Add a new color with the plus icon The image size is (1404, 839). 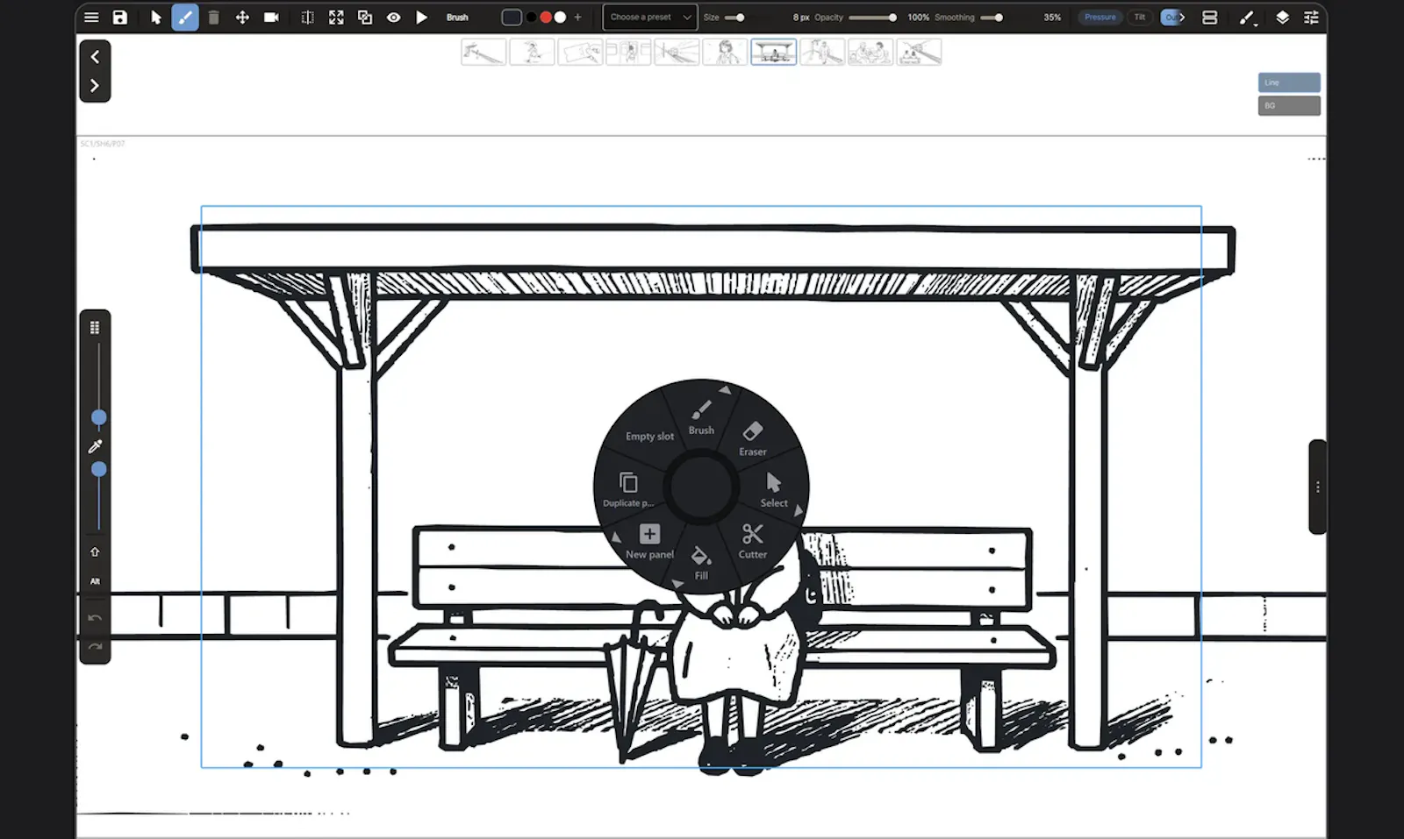[577, 18]
